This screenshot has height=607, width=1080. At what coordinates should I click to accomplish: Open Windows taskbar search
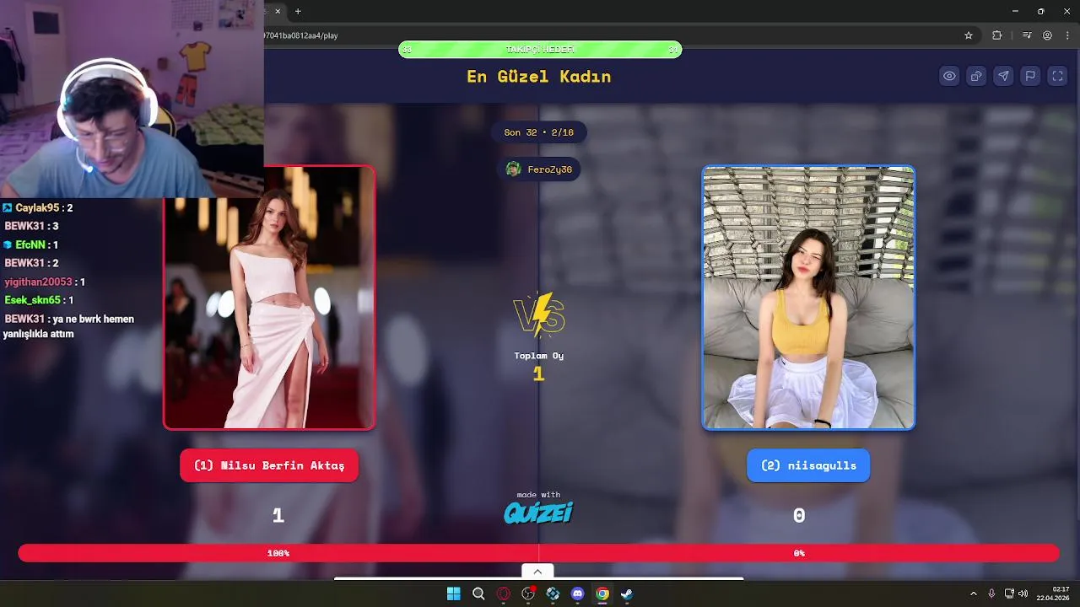[478, 594]
